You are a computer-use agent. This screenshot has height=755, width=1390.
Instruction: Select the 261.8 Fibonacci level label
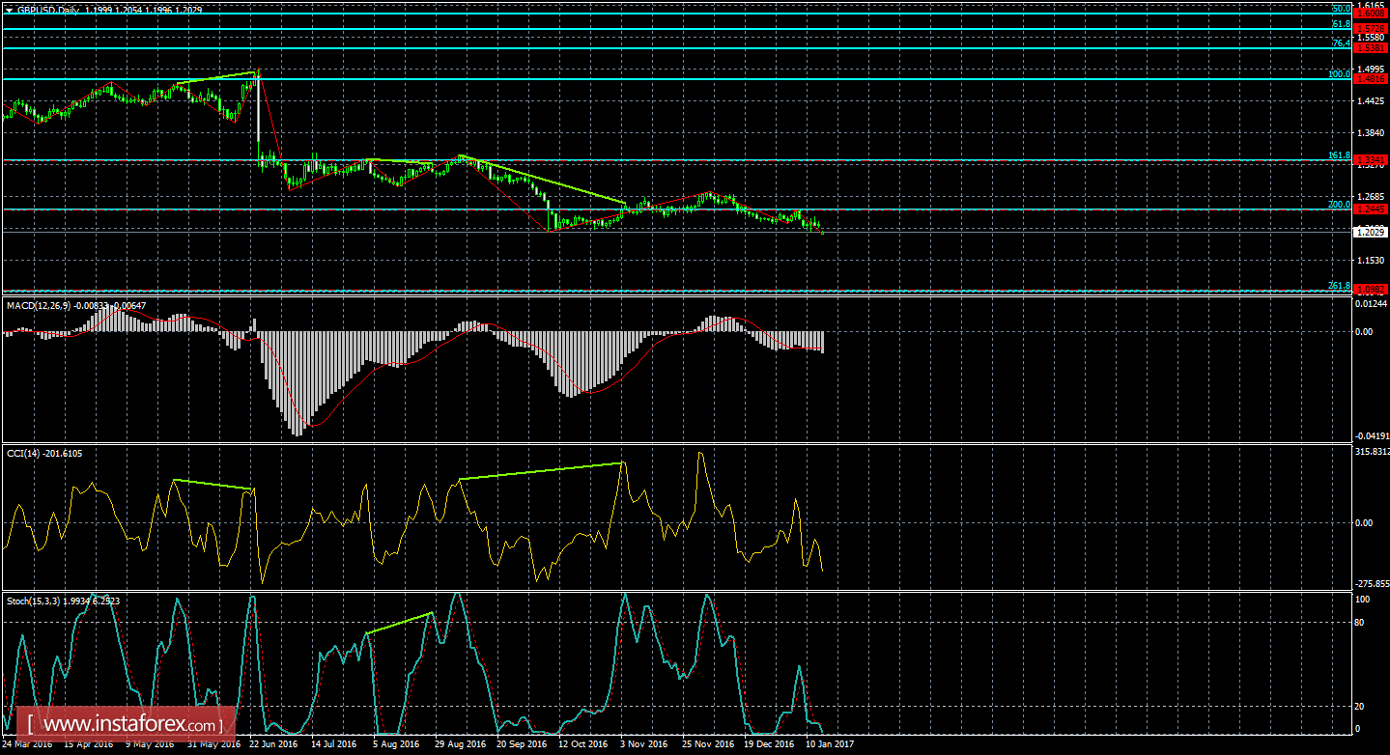click(1339, 285)
